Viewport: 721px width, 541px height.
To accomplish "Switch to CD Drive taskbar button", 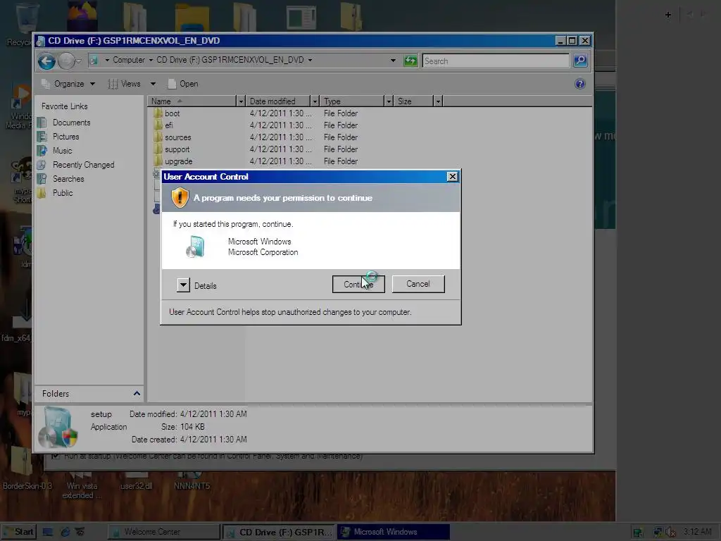I will (x=280, y=532).
